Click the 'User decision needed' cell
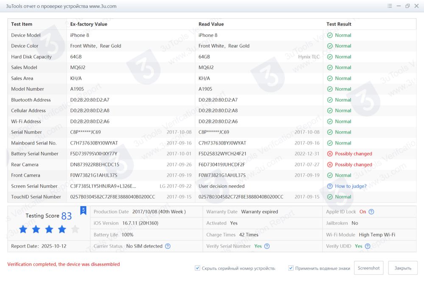The width and height of the screenshot is (424, 281). point(221,186)
